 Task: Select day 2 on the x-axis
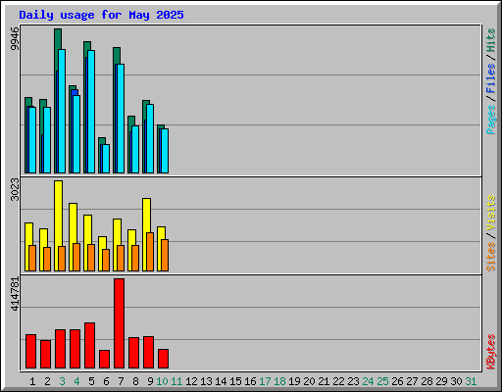[x=47, y=381]
